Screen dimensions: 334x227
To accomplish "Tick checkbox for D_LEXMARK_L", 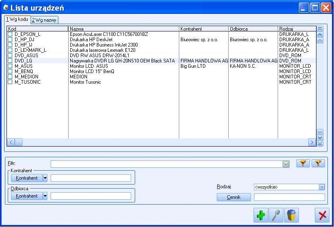I will [10, 50].
